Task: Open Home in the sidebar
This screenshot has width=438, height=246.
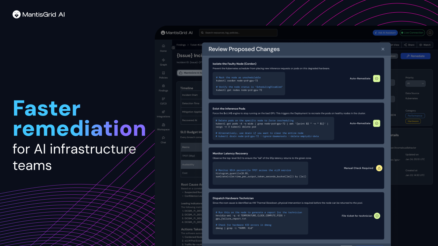Action: [x=163, y=48]
